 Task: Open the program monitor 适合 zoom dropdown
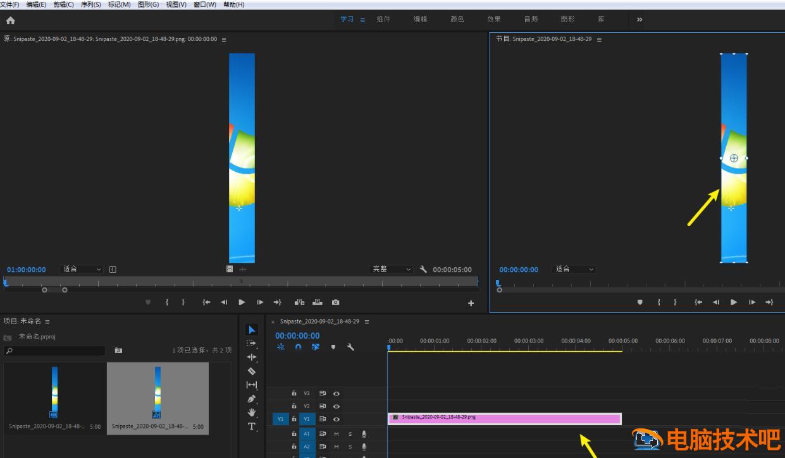click(x=574, y=269)
